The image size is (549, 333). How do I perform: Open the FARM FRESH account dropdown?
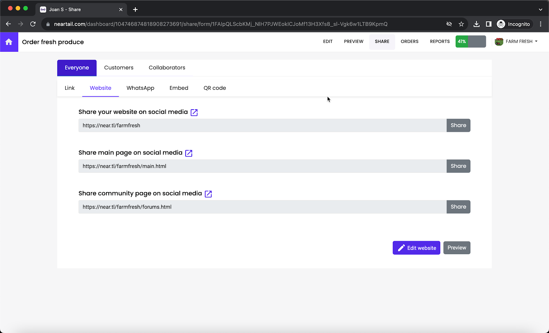(x=516, y=41)
